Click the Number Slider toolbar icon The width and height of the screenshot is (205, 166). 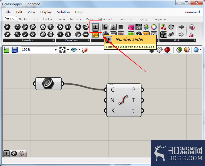(x=95, y=27)
